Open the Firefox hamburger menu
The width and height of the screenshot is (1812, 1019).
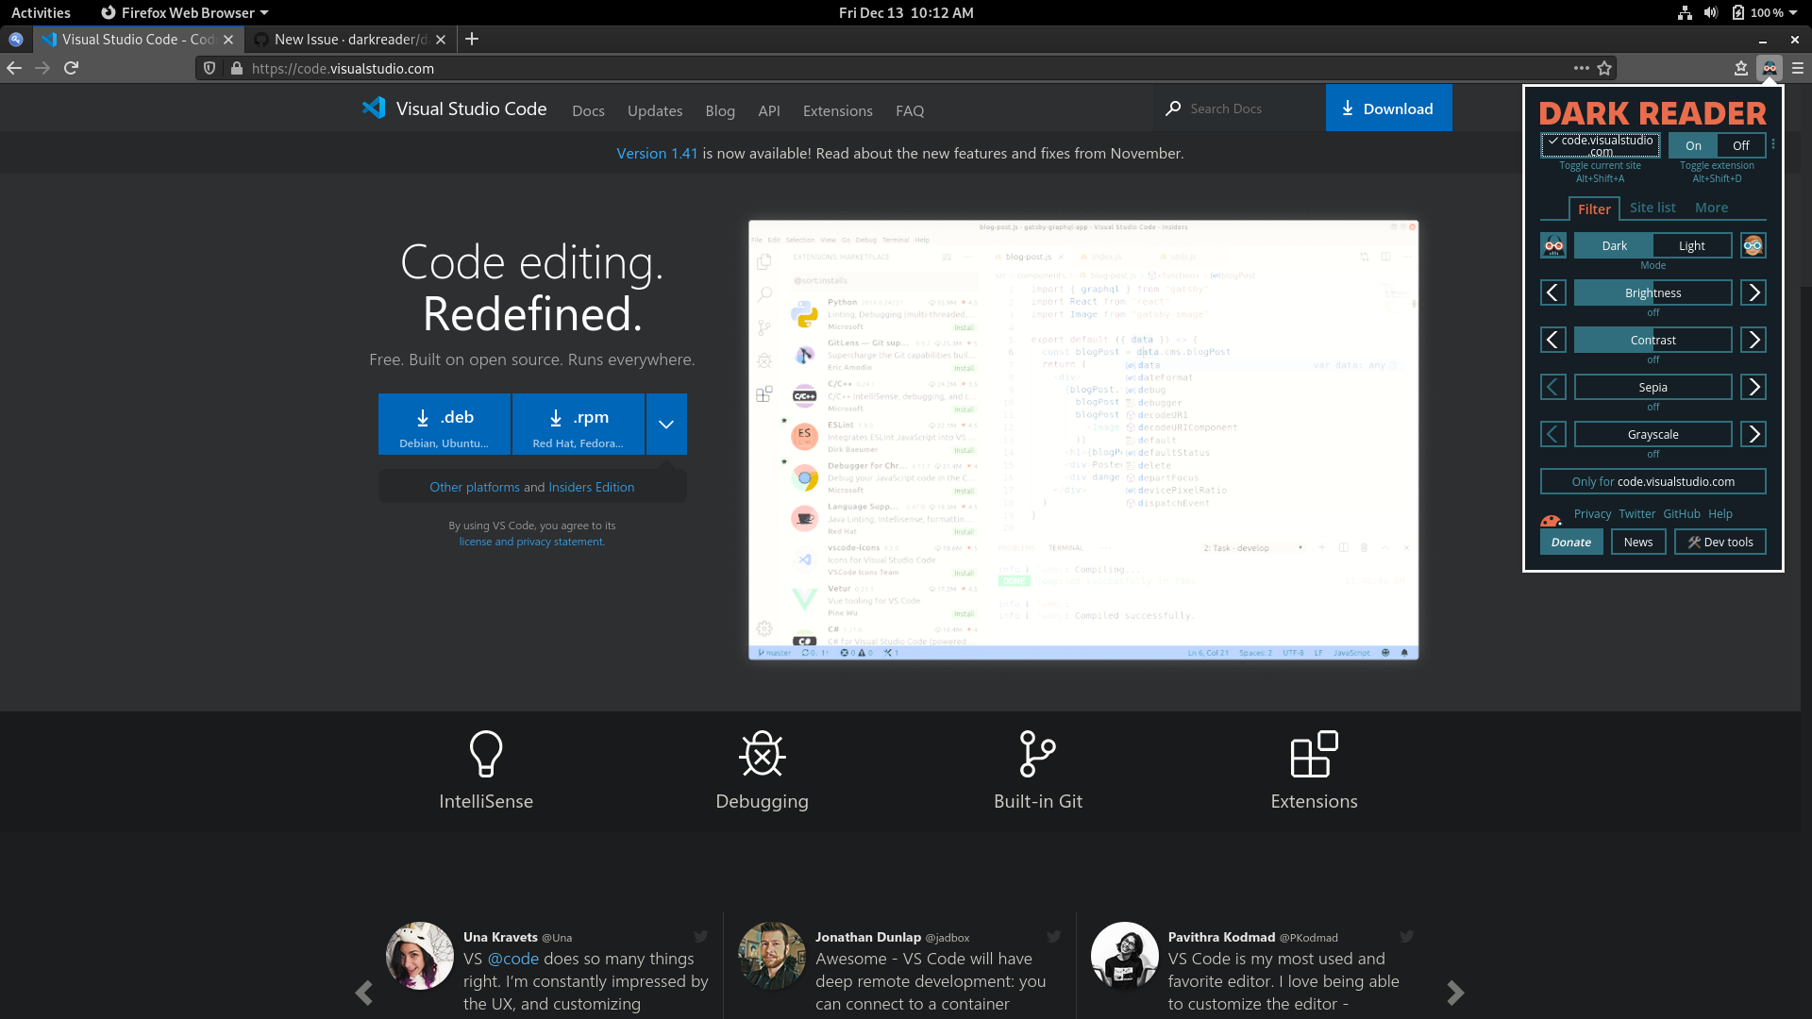point(1799,68)
